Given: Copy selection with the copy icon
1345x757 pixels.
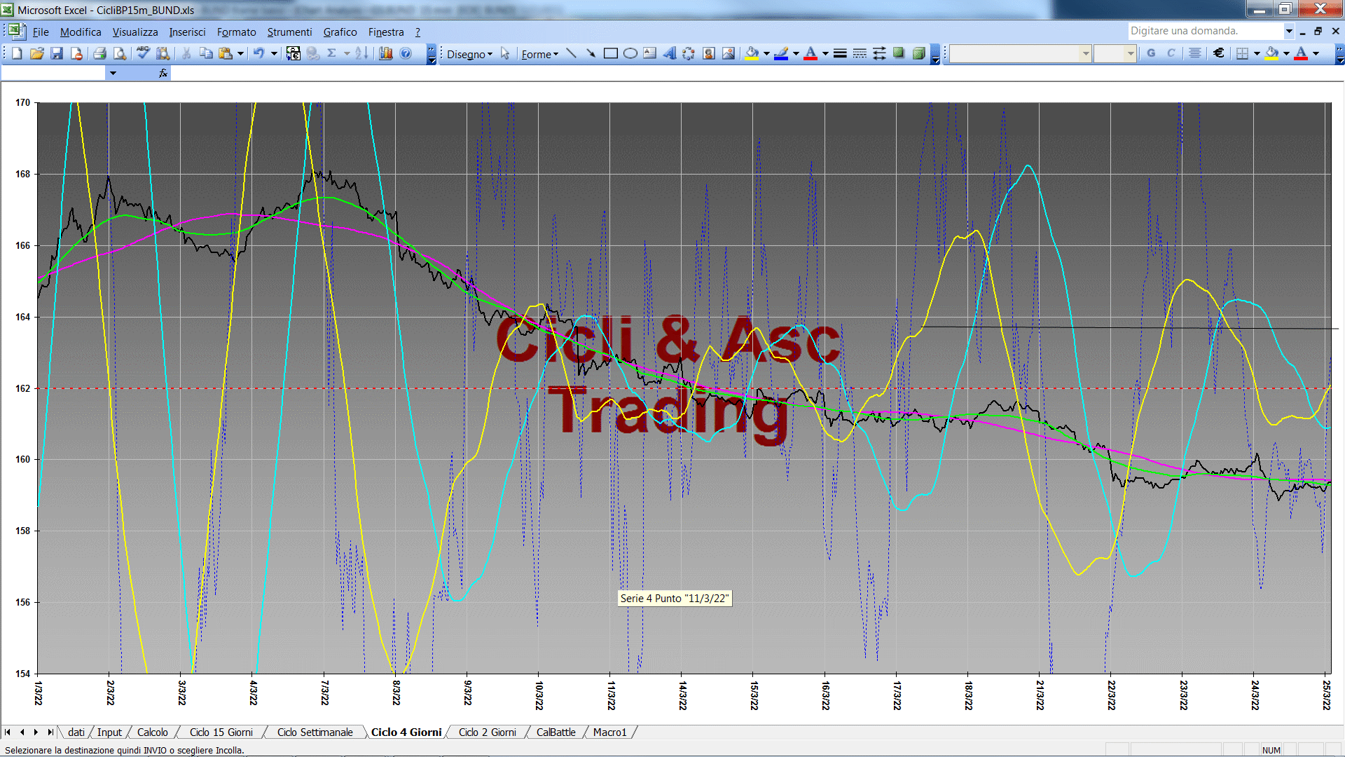Looking at the screenshot, I should tap(206, 54).
